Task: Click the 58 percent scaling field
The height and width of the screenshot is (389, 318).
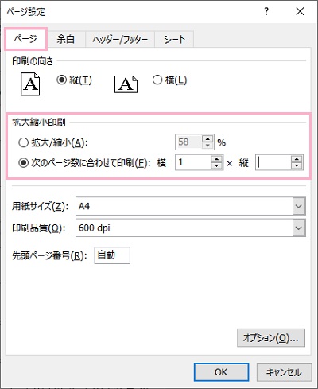Action: [188, 142]
